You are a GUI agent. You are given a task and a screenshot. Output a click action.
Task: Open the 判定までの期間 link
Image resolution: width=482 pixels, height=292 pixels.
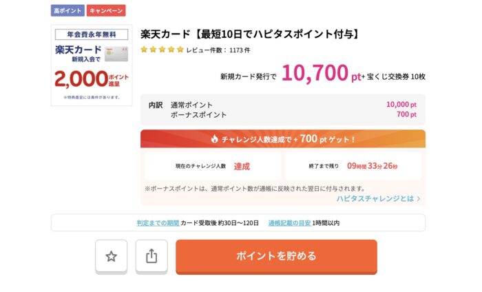click(x=157, y=223)
